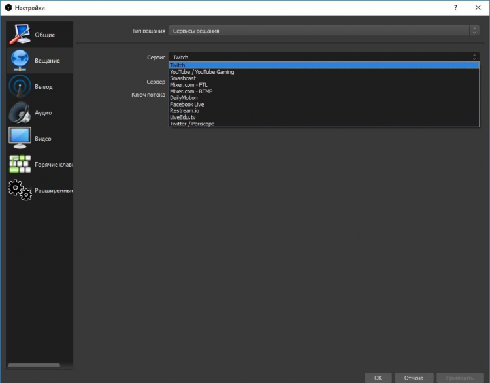Choose Mixer.com - FTL service

coord(324,85)
